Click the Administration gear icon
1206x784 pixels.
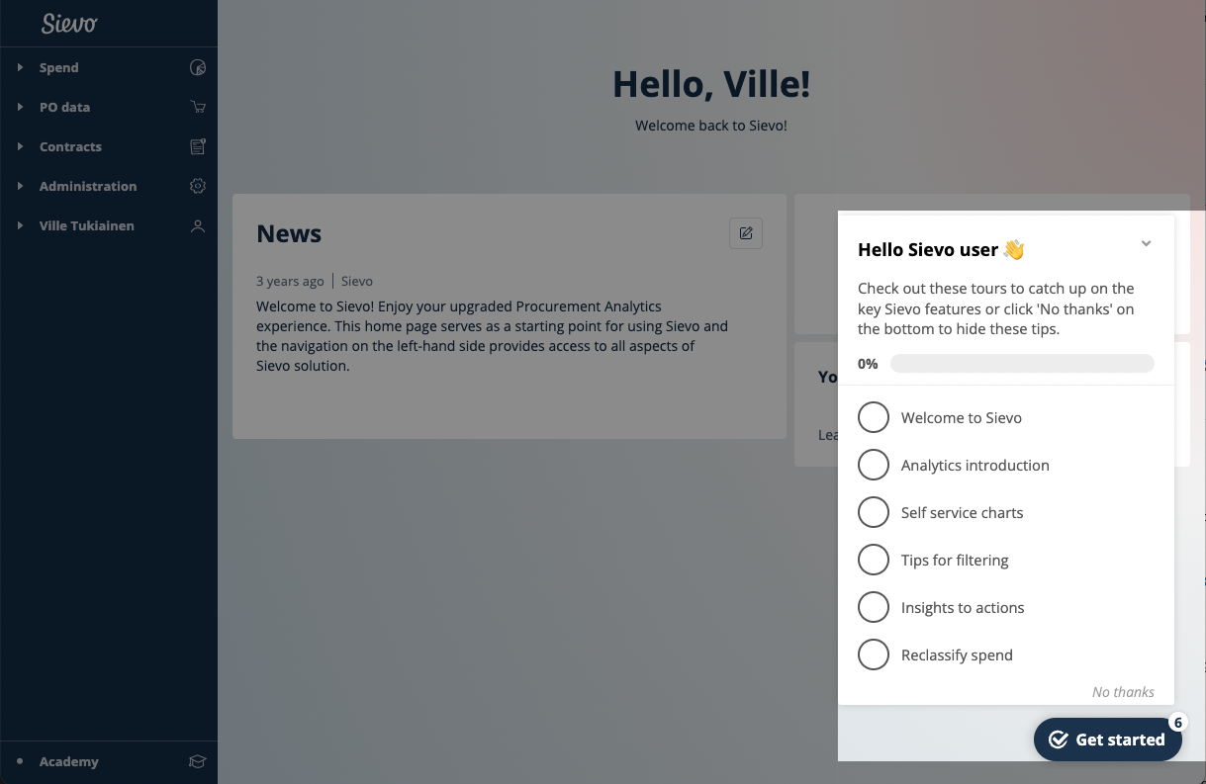[198, 187]
